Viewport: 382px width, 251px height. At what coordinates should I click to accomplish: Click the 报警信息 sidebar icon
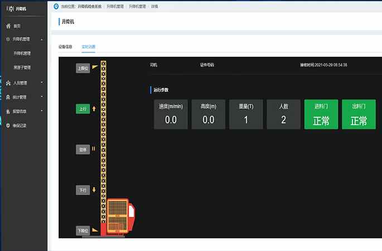point(8,111)
